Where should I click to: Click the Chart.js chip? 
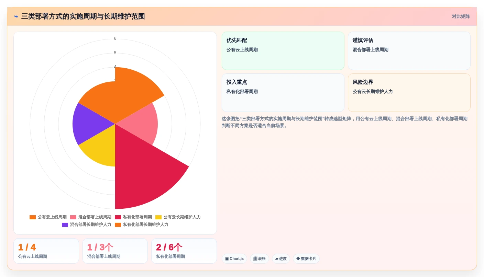click(234, 258)
